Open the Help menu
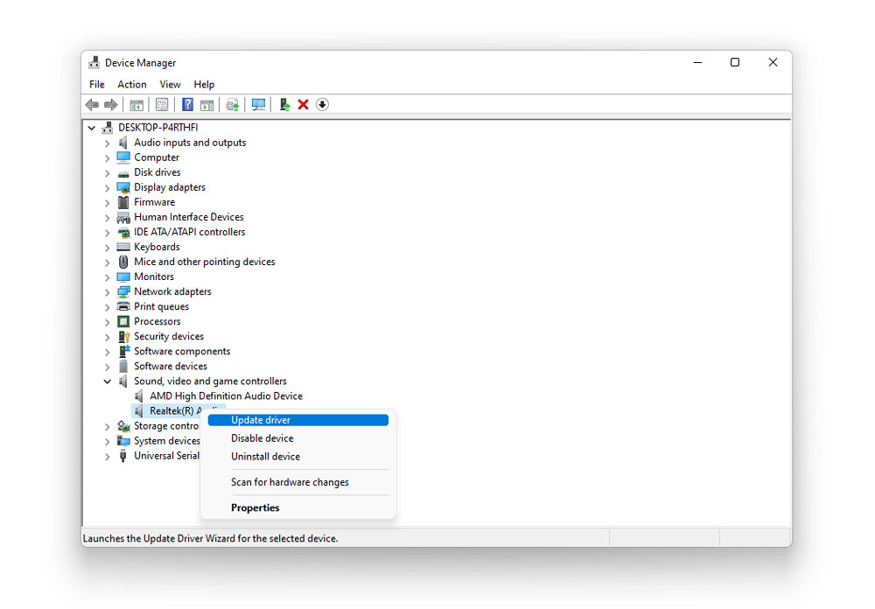Screen dimensions: 875x609 pyautogui.click(x=204, y=84)
